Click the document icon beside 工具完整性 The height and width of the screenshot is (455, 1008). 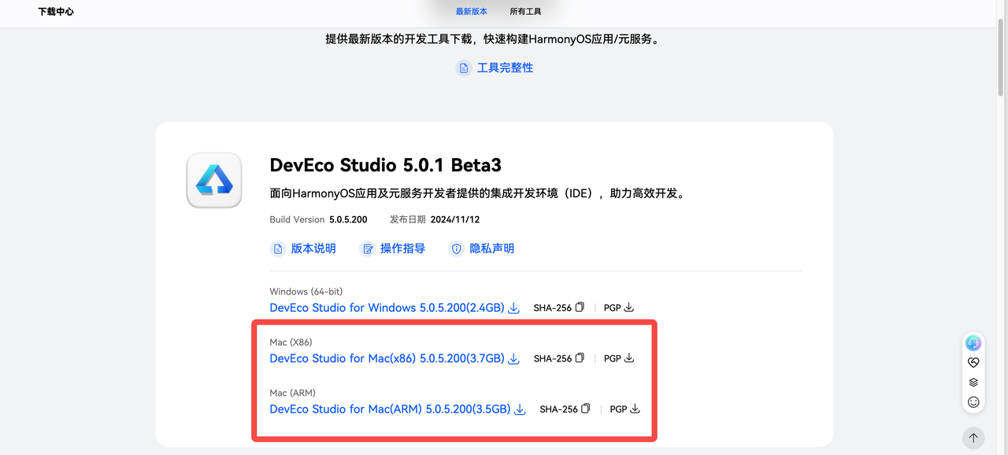point(464,68)
